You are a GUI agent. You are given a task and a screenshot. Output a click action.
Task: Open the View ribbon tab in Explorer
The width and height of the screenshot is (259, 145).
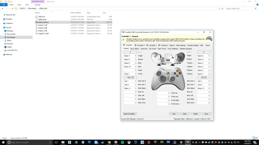[x=27, y=5]
